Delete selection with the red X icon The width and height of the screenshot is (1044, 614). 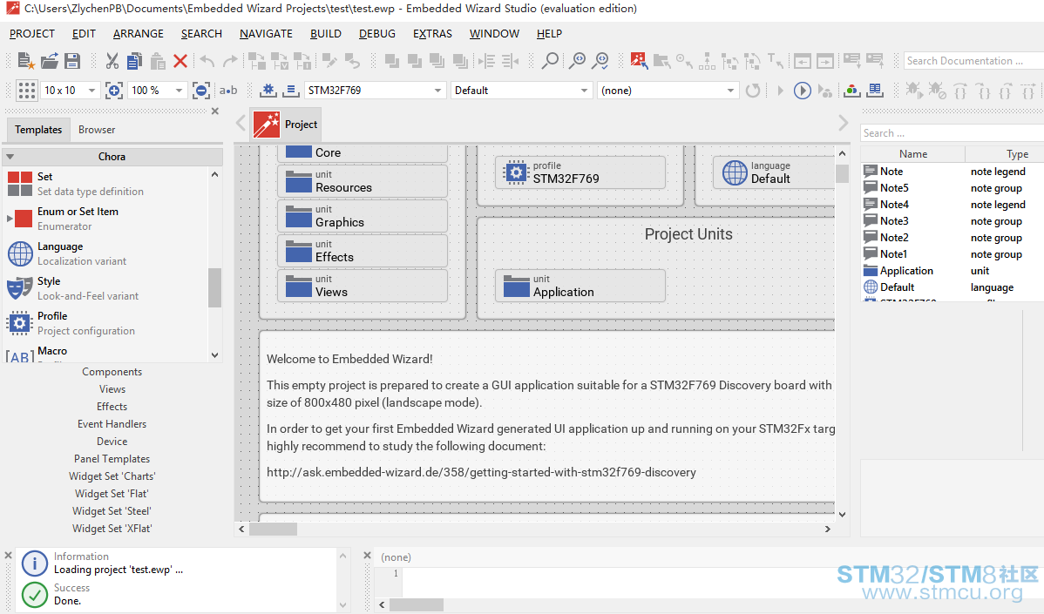coord(180,61)
